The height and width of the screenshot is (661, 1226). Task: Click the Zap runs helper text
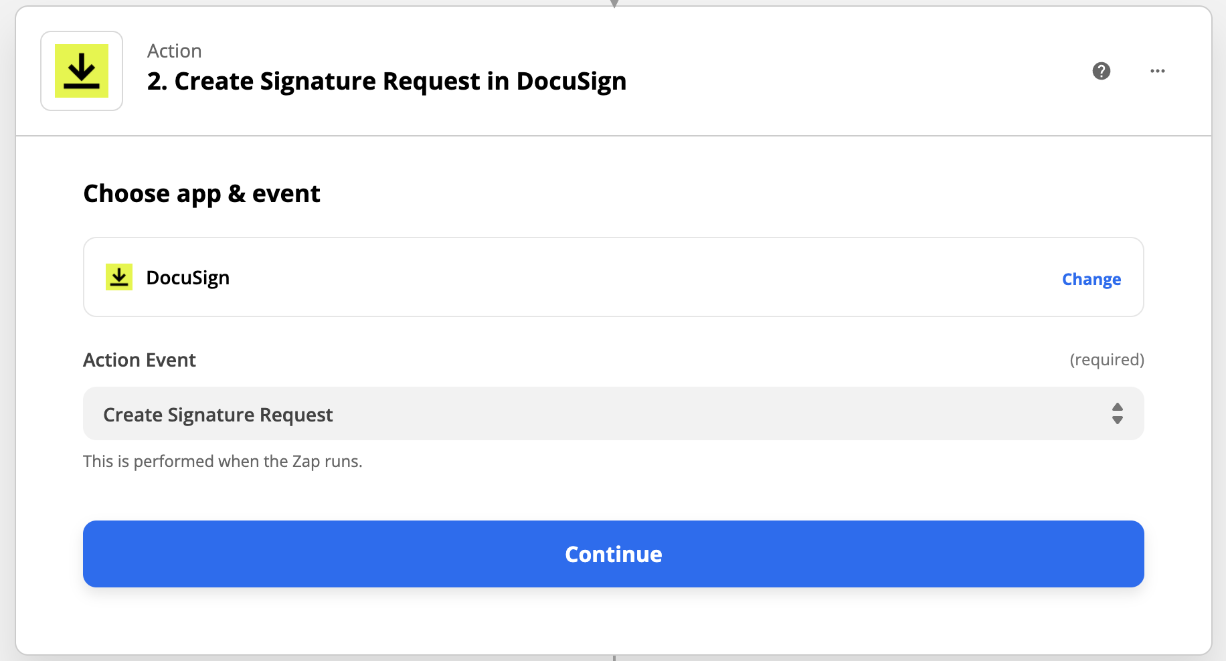(x=223, y=461)
